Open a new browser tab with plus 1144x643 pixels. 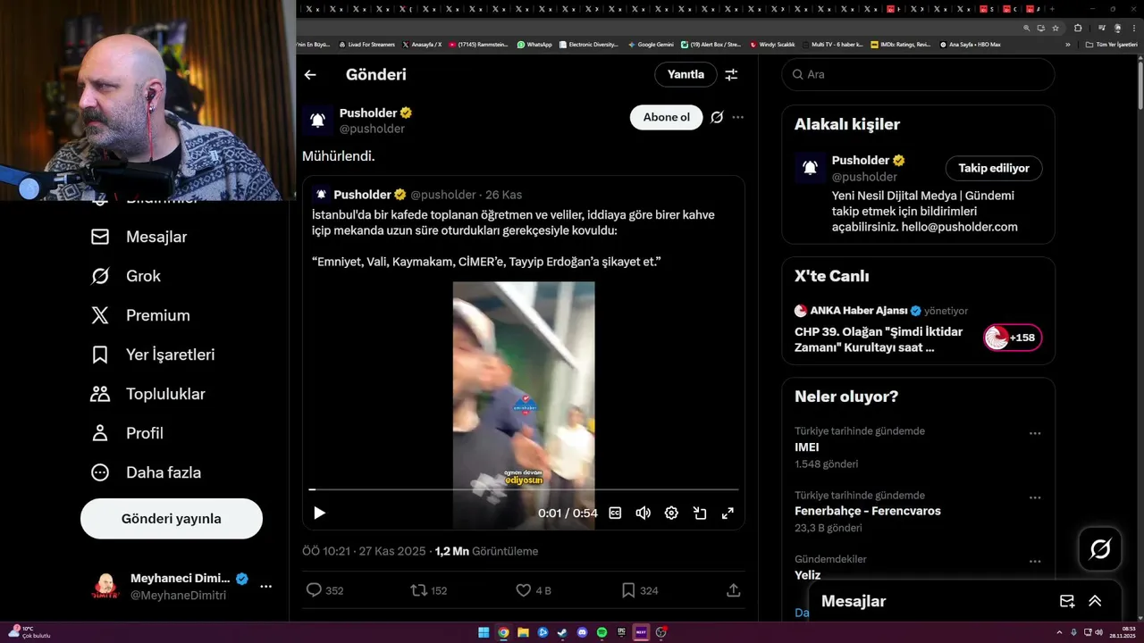click(1052, 9)
